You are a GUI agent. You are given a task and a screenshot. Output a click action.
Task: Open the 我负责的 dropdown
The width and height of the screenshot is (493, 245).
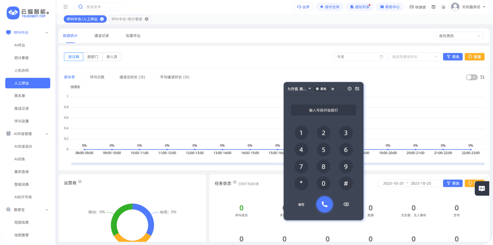(459, 36)
